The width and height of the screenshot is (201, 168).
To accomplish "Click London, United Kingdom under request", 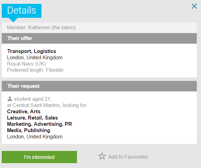I will pos(35,137).
